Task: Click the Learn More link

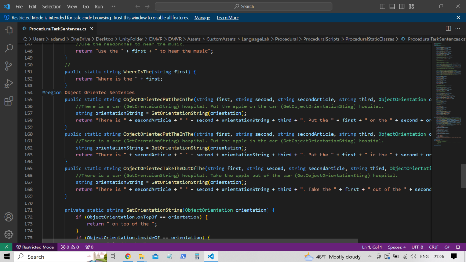Action: [228, 18]
